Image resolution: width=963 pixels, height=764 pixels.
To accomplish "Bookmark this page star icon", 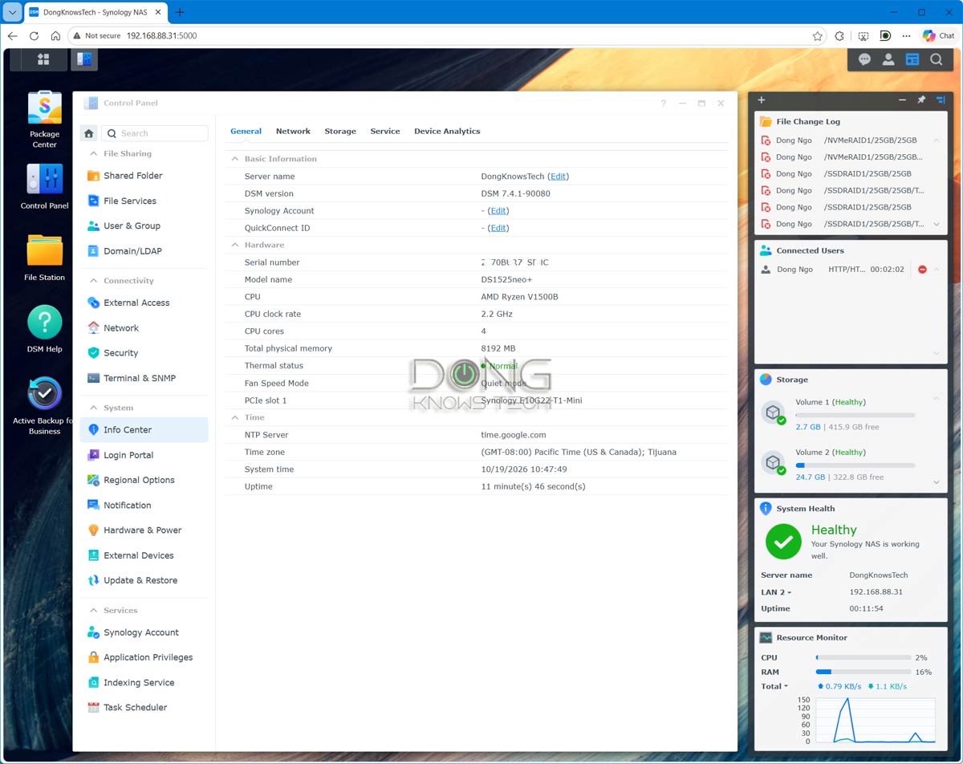I will [x=818, y=36].
